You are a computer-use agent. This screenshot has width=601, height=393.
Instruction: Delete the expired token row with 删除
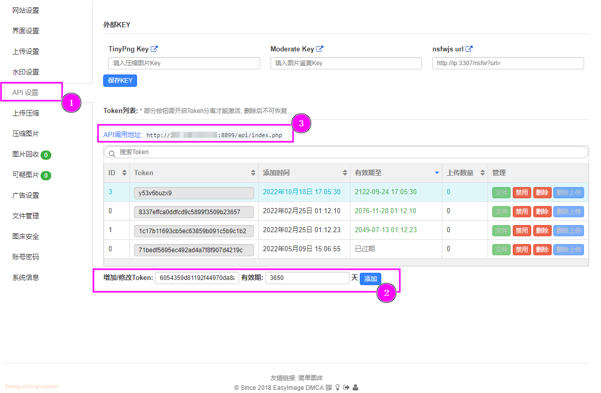pos(542,250)
